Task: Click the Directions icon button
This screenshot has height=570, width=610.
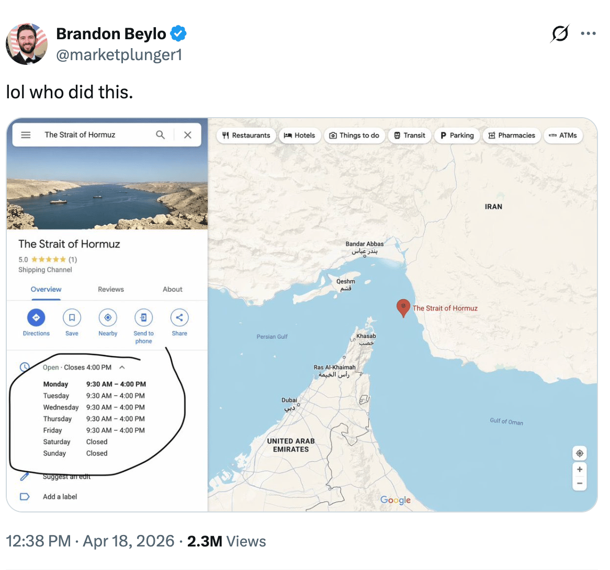Action: pos(36,317)
